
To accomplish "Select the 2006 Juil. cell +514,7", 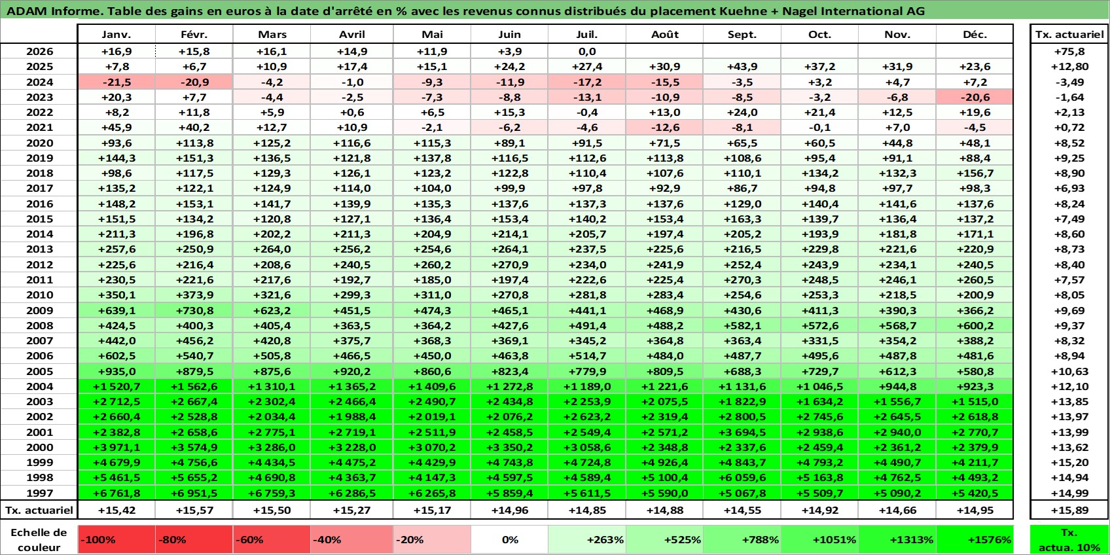I will pos(587,355).
